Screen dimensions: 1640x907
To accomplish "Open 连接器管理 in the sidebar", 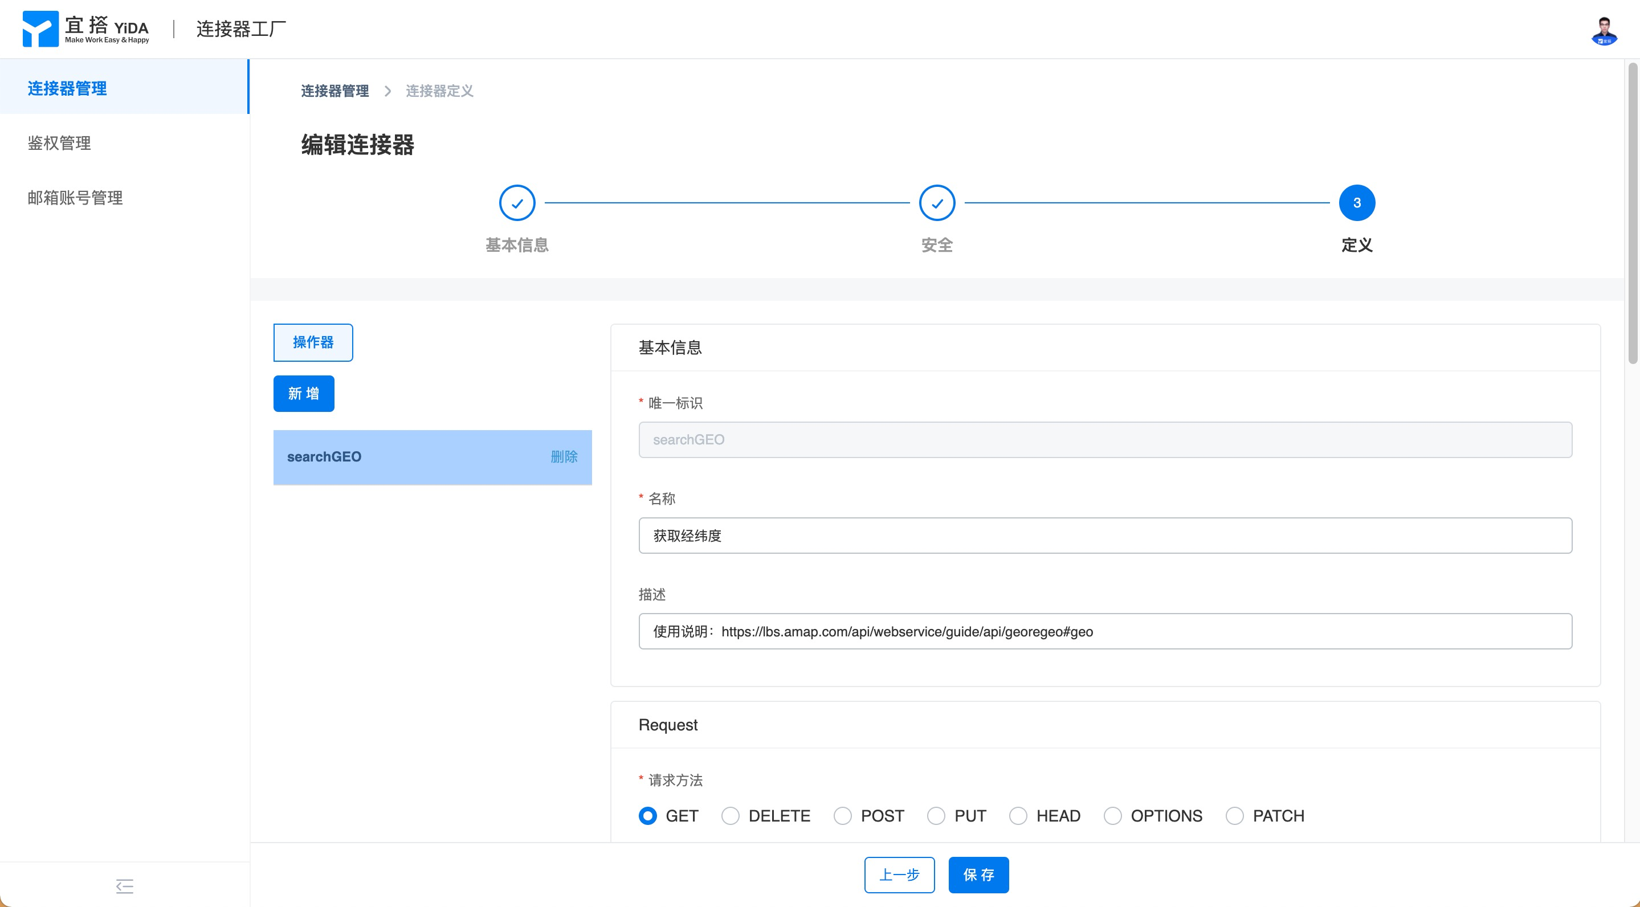I will pos(124,88).
